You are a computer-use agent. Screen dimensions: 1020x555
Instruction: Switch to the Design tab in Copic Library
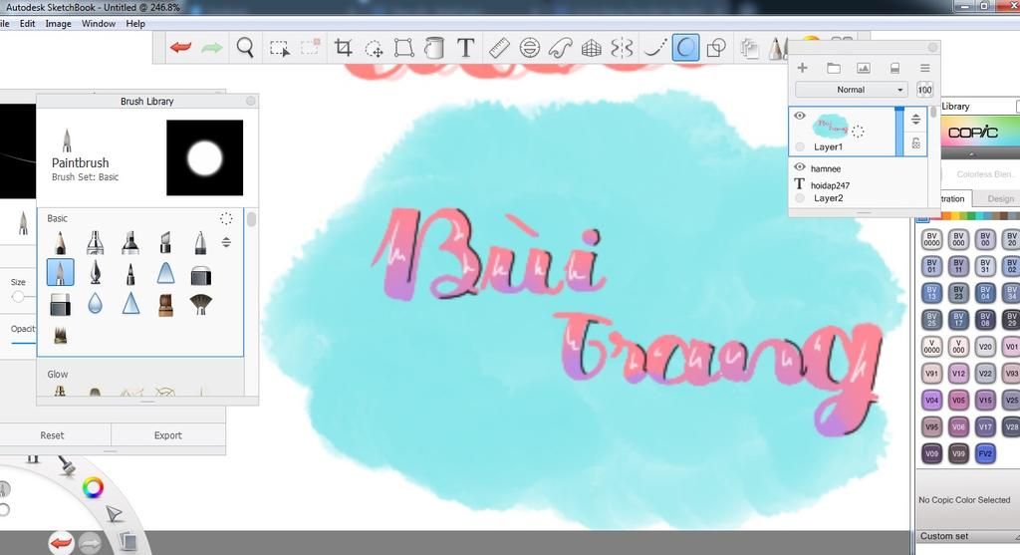click(x=1000, y=198)
